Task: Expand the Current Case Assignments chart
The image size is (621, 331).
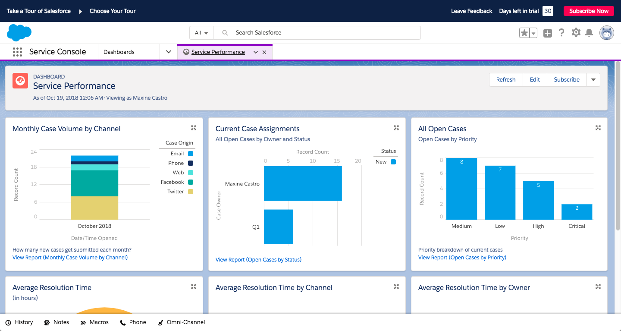Action: 396,128
